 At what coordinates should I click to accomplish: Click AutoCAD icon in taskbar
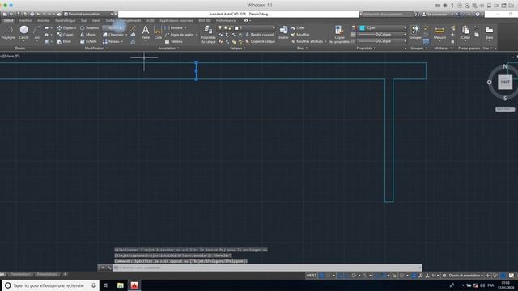coord(134,285)
